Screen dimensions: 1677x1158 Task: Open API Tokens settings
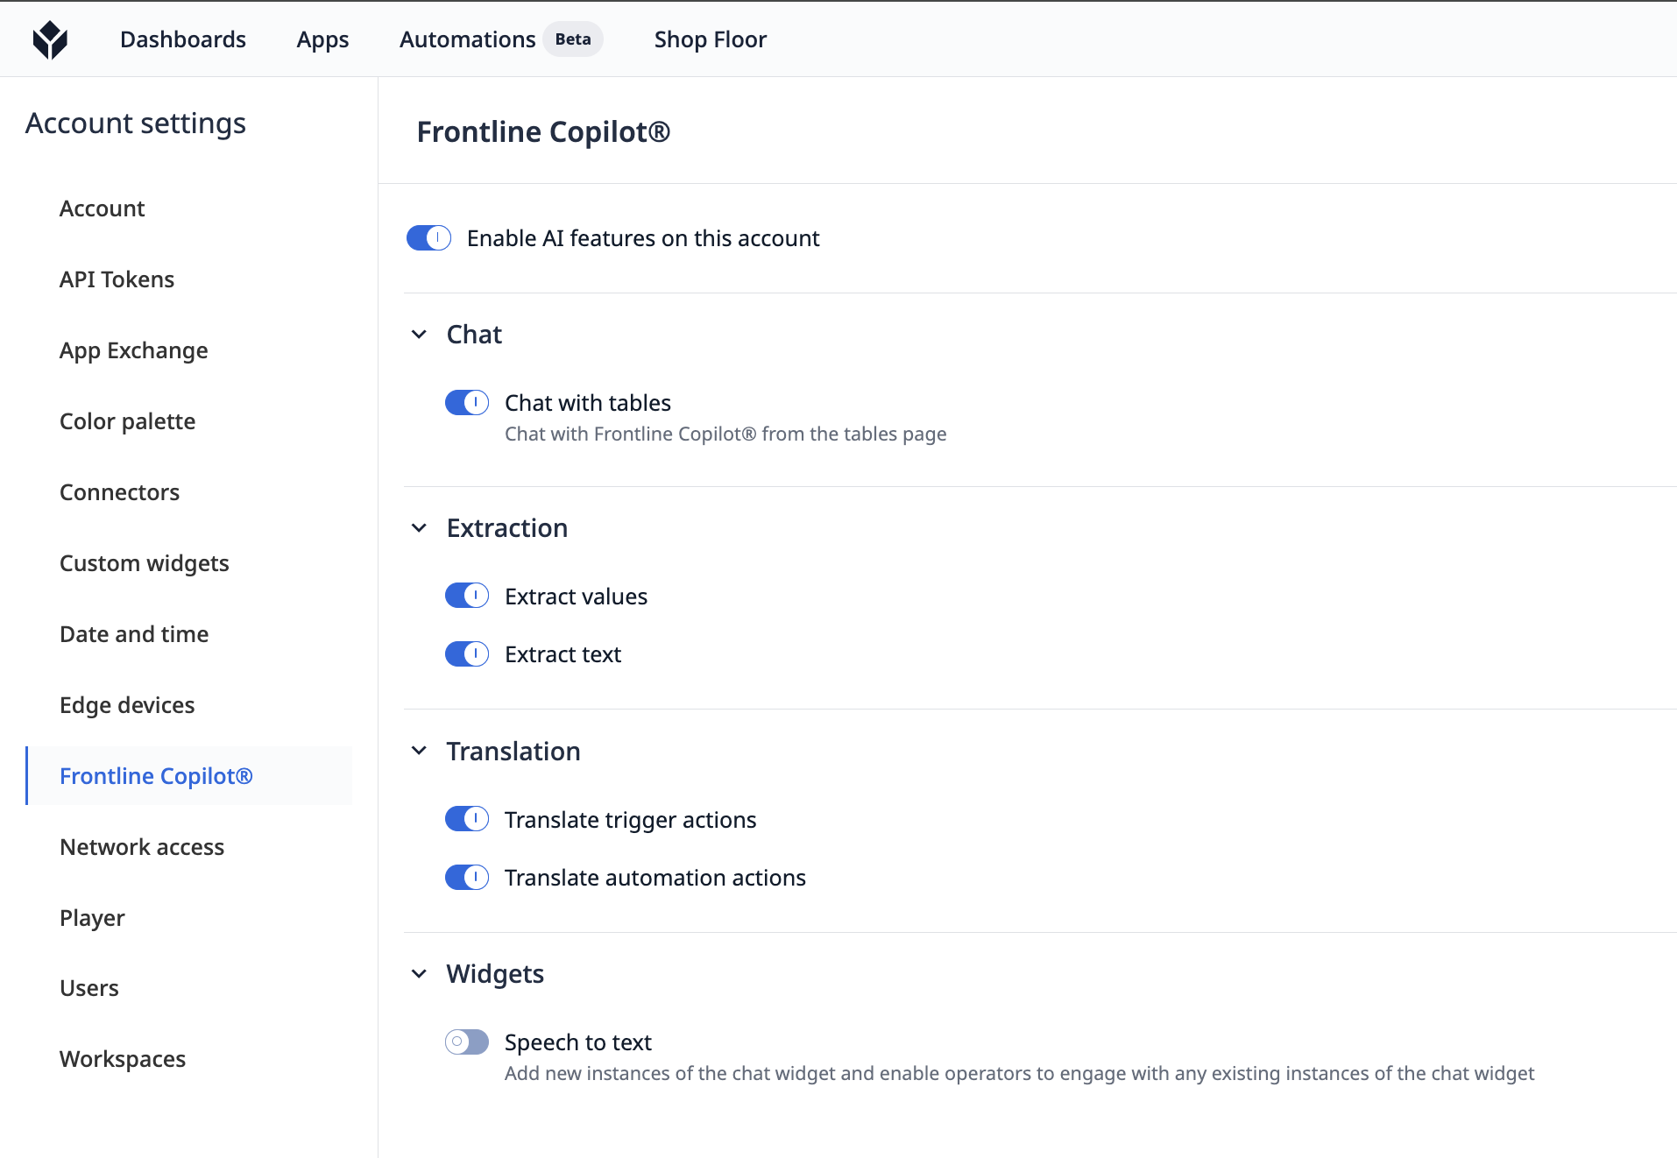pyautogui.click(x=117, y=279)
